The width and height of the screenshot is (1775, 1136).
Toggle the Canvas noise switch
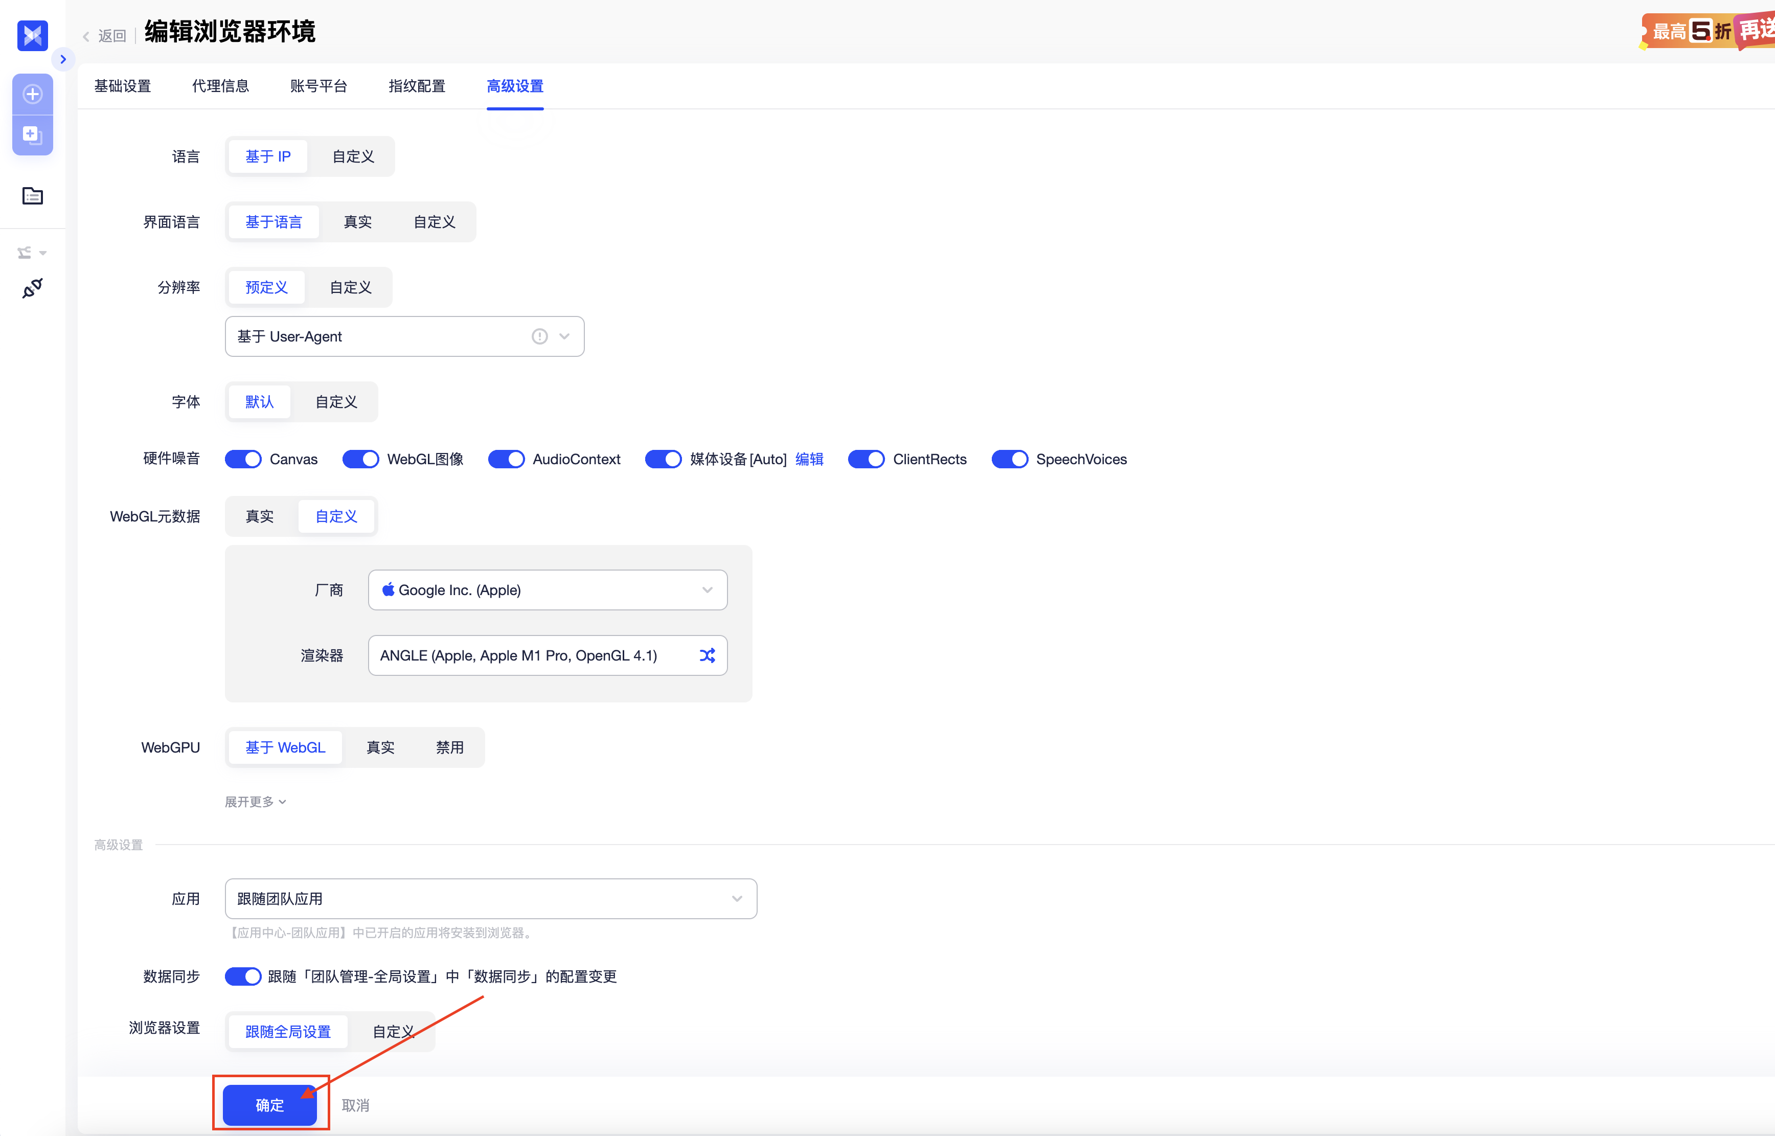click(243, 459)
